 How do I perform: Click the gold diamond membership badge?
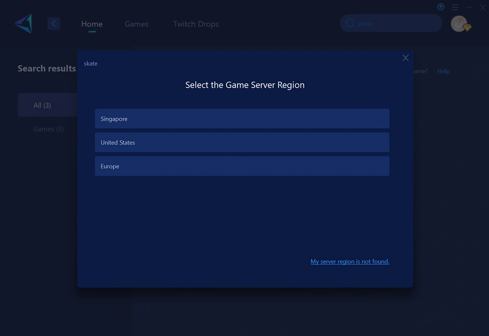[467, 28]
